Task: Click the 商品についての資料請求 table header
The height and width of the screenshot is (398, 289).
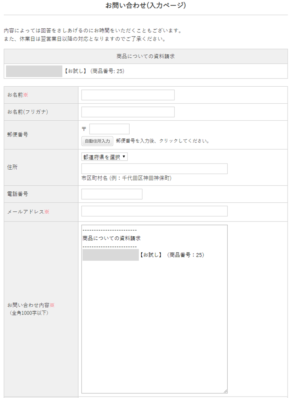Action: (x=146, y=56)
